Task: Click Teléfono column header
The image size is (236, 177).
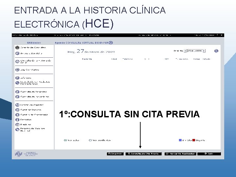Action: click(128, 59)
